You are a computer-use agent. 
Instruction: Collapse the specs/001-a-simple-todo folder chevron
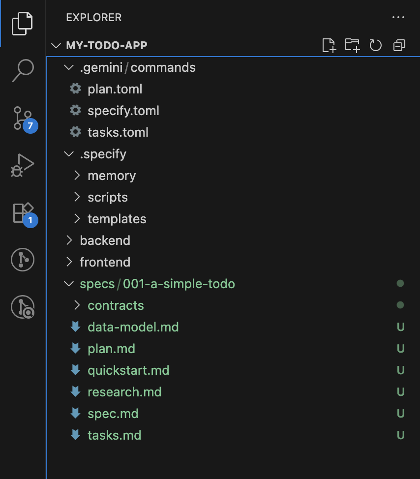(x=69, y=284)
